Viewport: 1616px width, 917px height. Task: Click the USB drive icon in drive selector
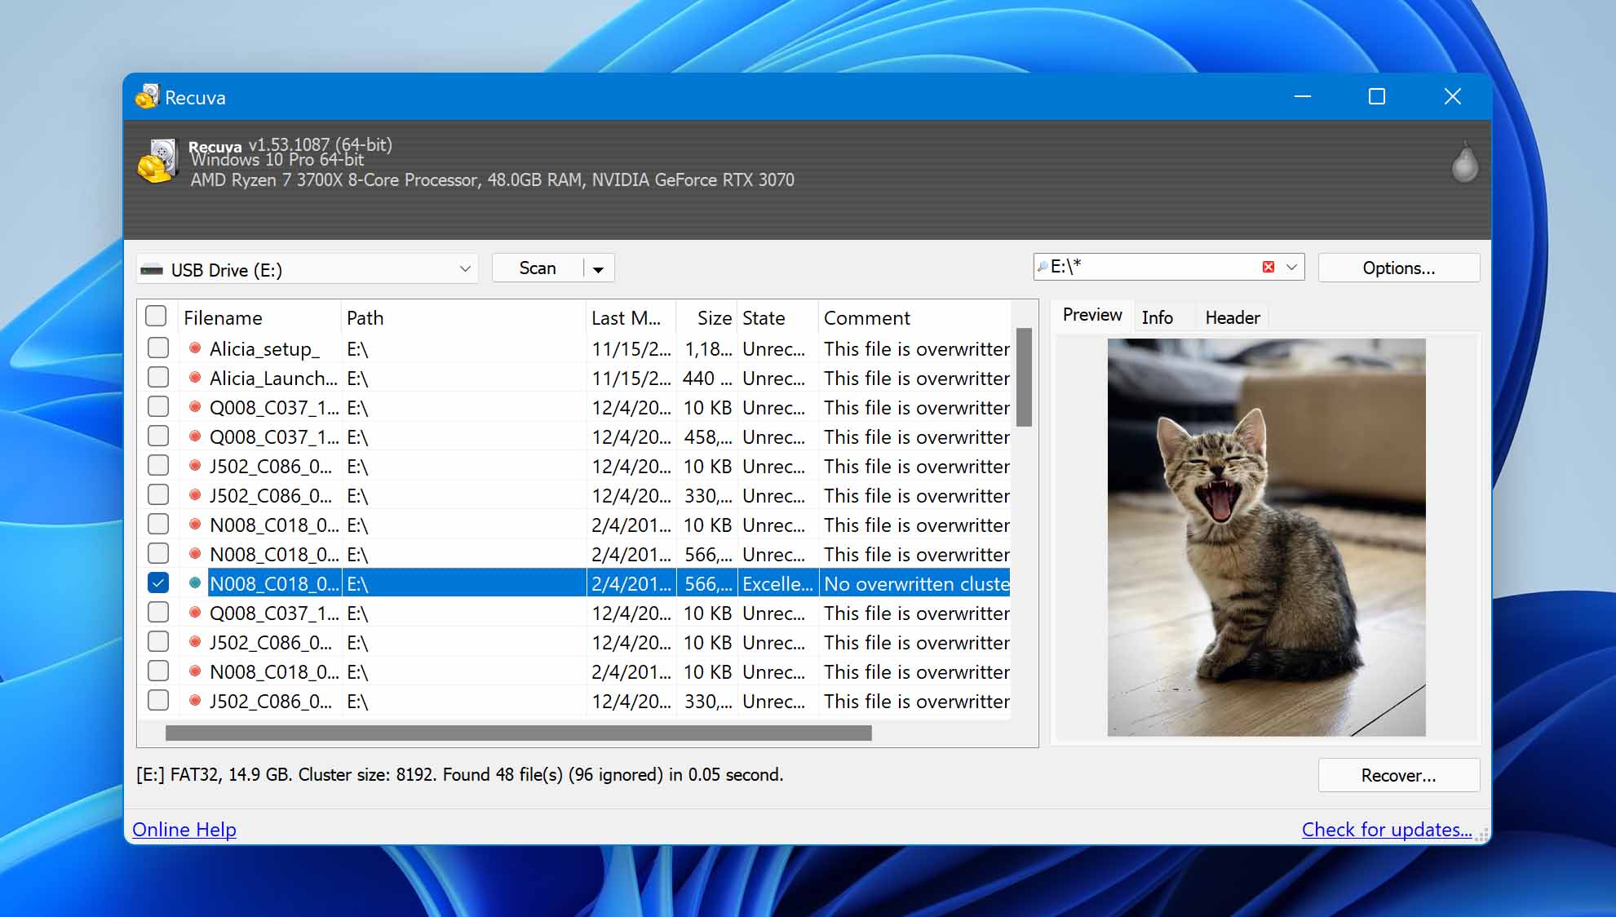152,270
